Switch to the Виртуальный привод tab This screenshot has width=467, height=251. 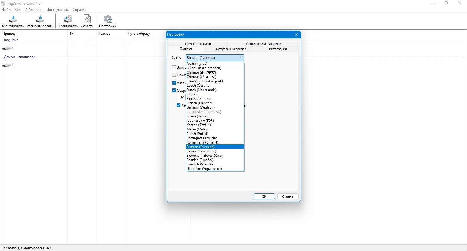coord(231,49)
